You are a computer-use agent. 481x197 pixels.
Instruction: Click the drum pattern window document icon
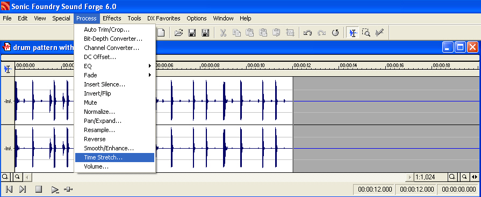pyautogui.click(x=7, y=47)
